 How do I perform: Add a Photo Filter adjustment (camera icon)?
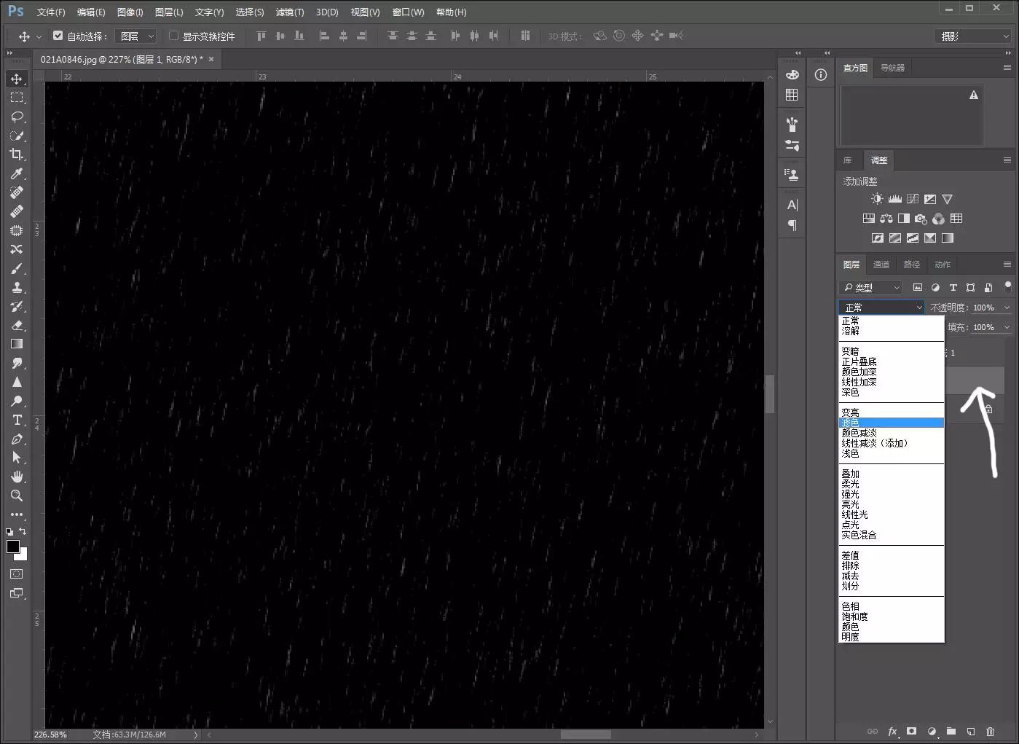coord(921,219)
